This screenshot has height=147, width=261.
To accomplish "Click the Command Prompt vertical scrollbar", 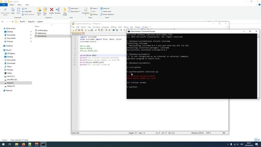I will (x=258, y=66).
